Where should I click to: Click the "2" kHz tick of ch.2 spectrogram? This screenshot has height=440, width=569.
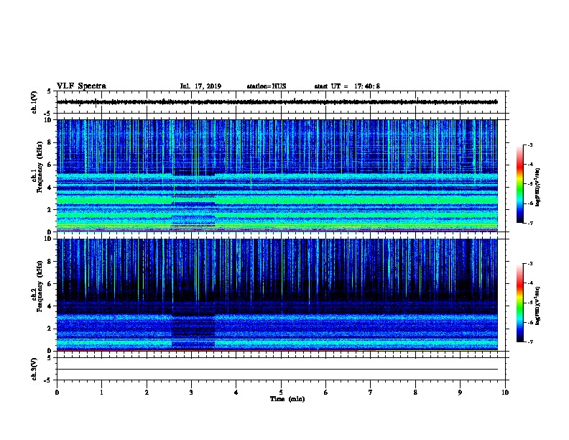point(50,329)
